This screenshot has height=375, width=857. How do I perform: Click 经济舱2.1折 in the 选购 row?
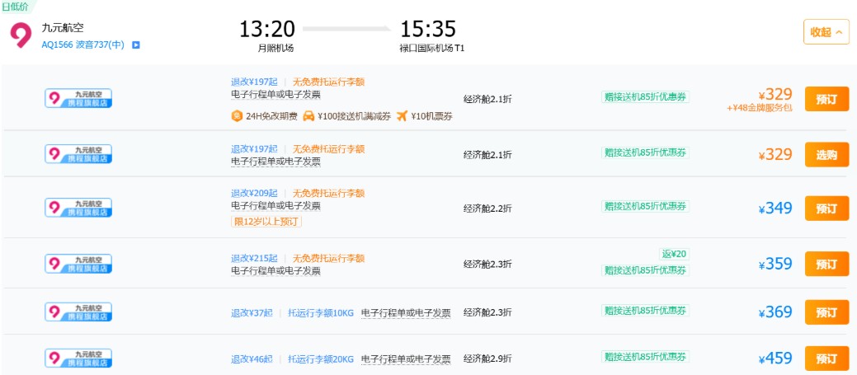[488, 155]
